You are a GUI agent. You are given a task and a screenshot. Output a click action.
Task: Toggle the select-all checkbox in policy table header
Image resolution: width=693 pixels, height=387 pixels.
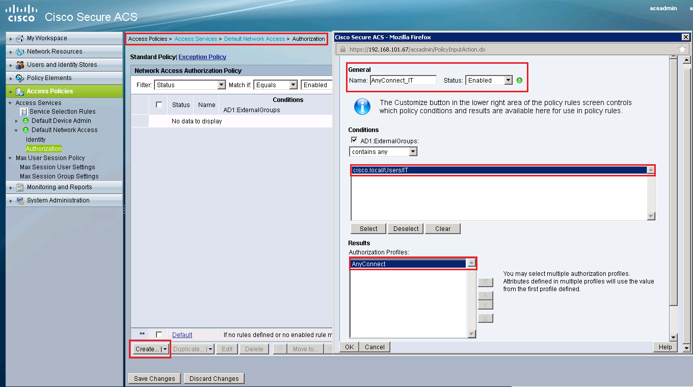[x=159, y=105]
